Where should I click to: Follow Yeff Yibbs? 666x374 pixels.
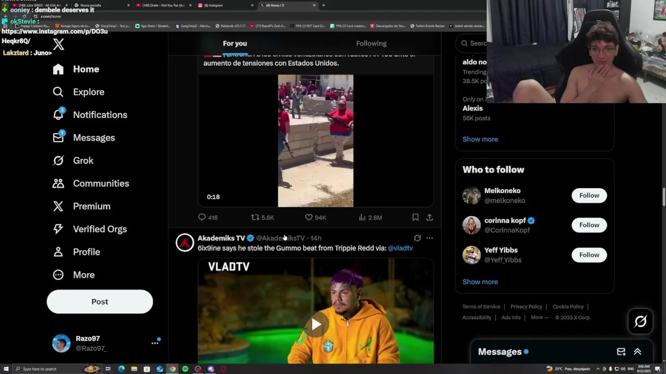pyautogui.click(x=589, y=255)
